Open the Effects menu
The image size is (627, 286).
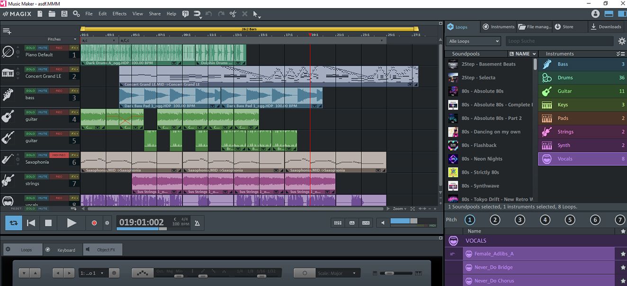coord(119,14)
